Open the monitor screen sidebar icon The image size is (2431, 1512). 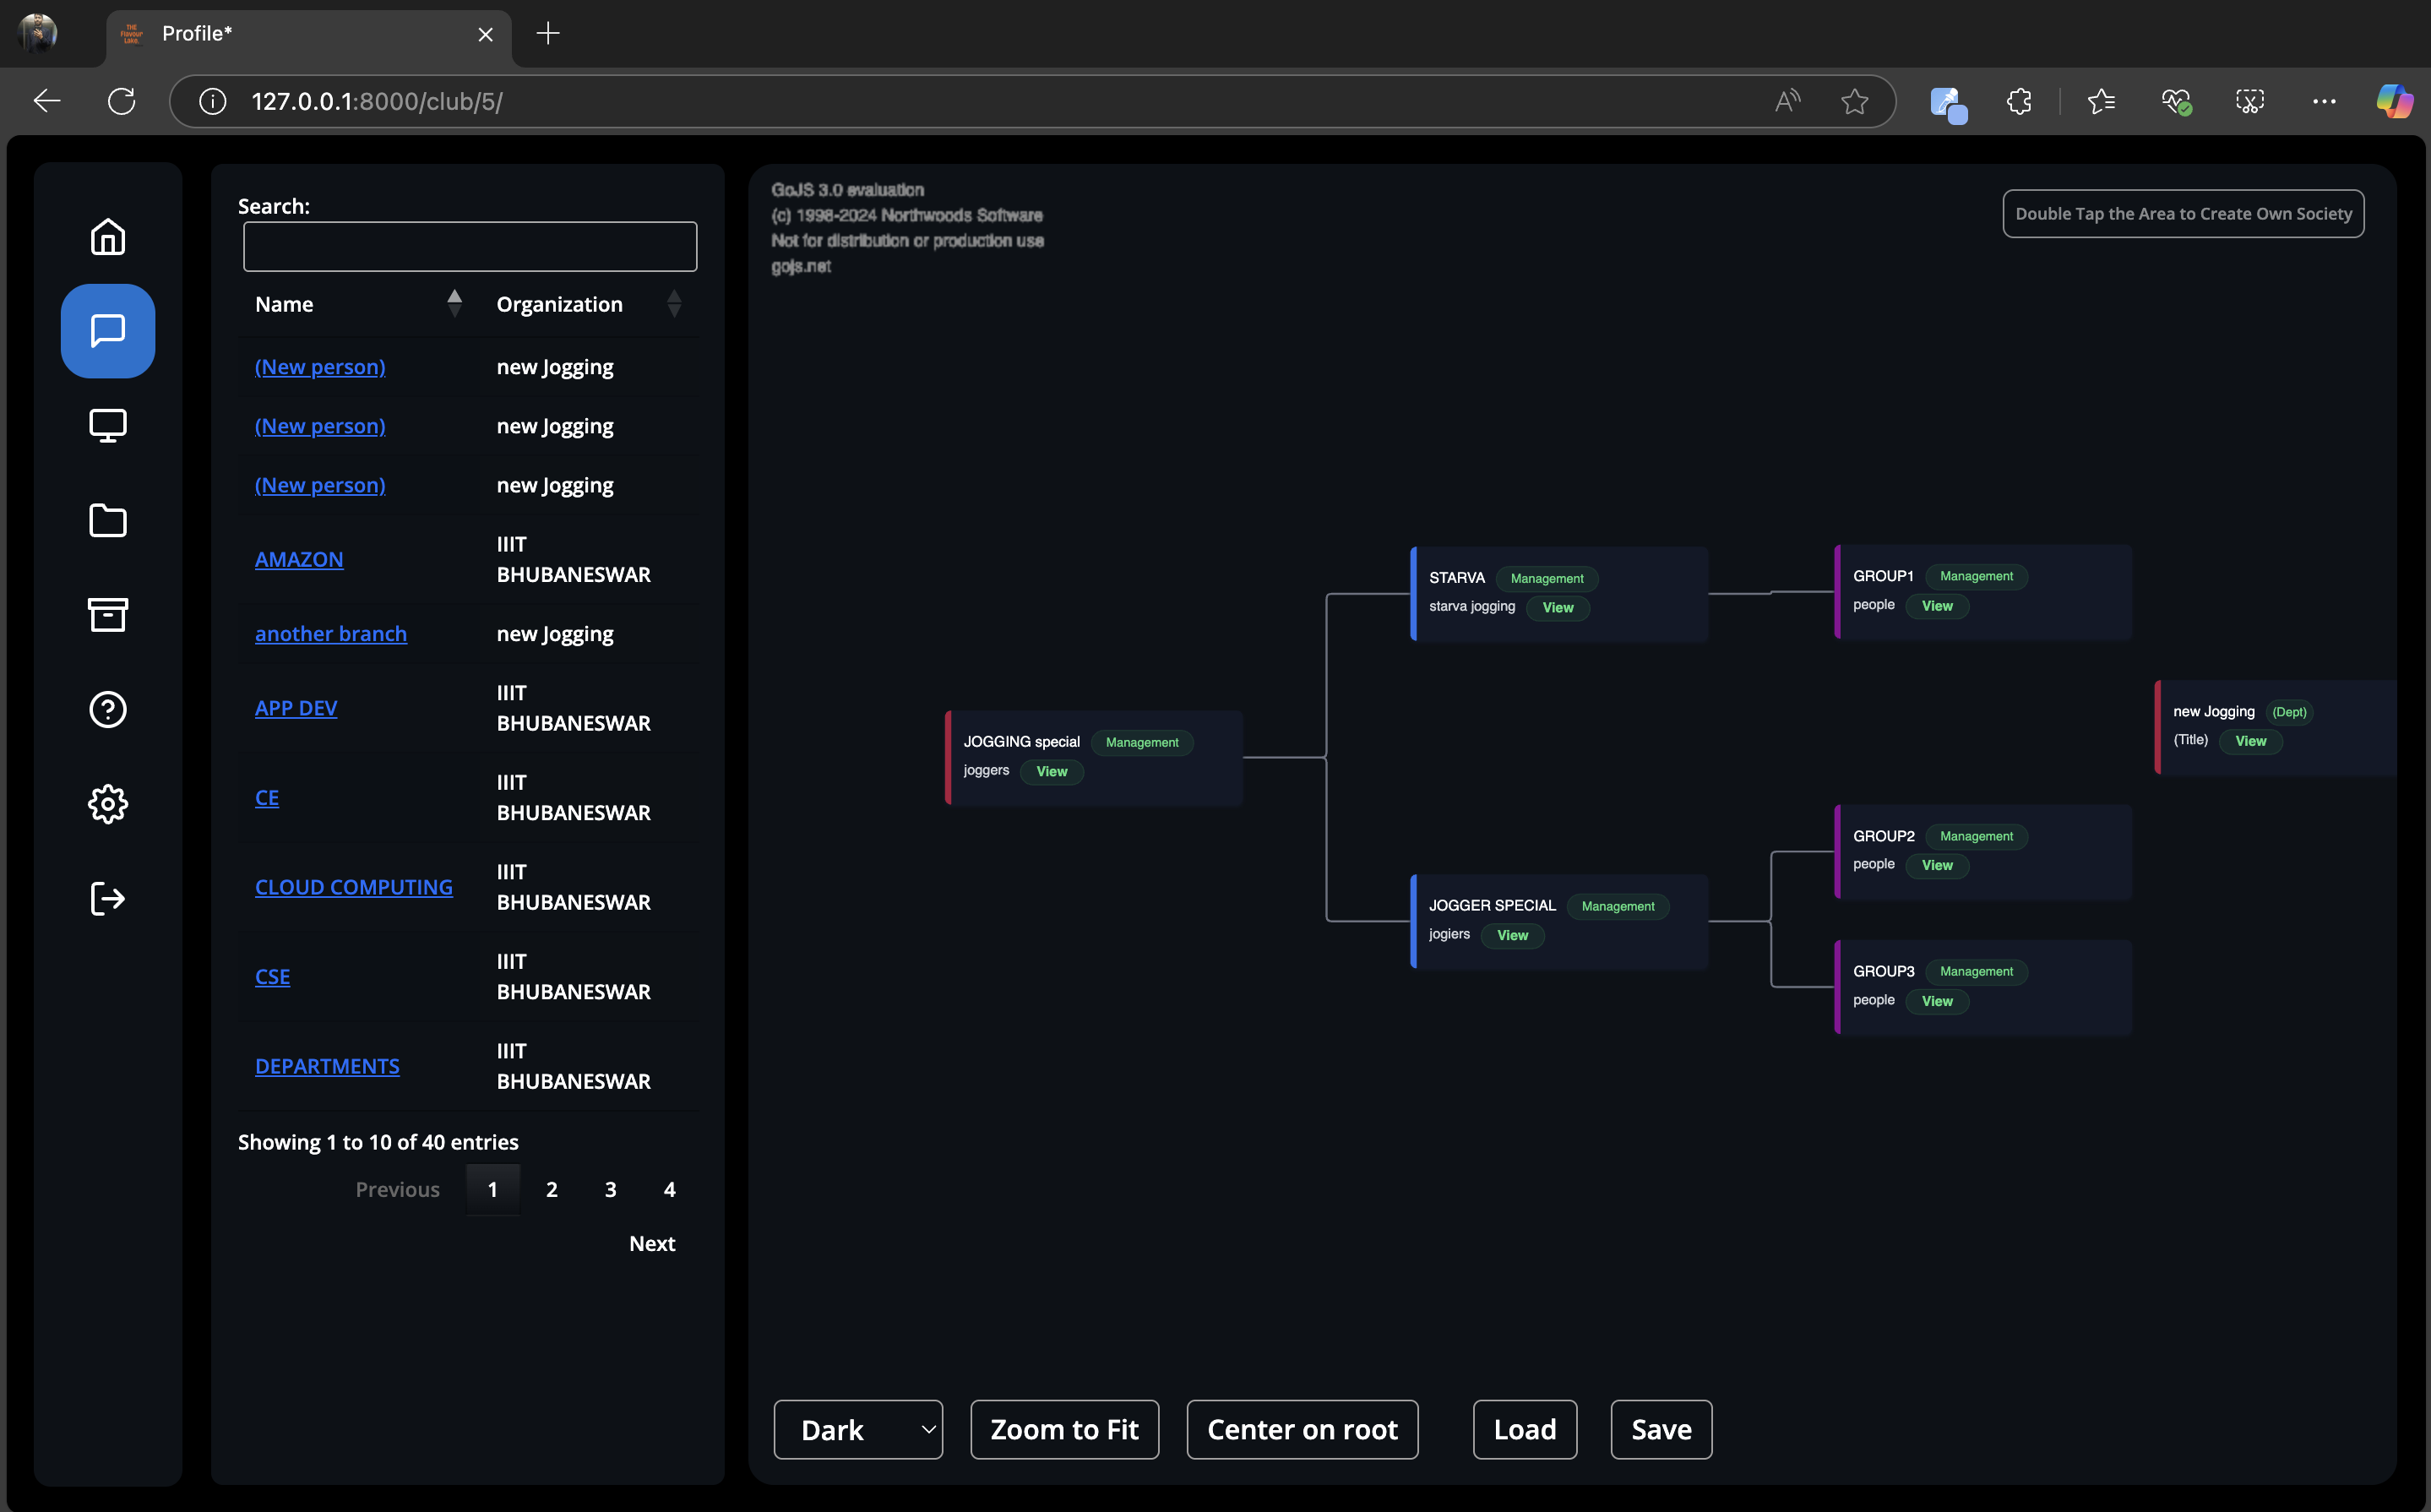[108, 425]
